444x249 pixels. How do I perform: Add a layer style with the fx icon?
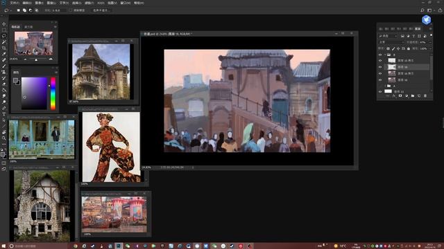(x=394, y=96)
